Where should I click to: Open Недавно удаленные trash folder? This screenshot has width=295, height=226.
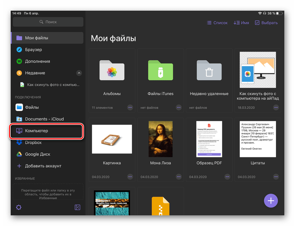209,70
